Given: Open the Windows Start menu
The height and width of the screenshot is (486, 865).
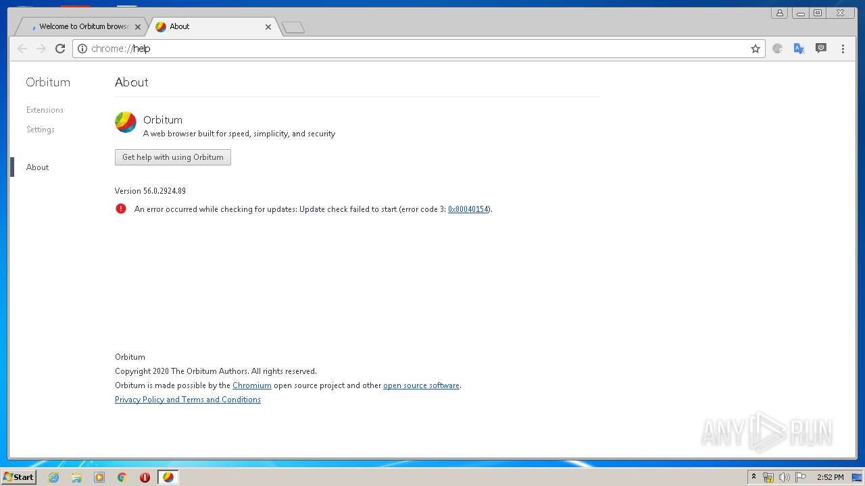Looking at the screenshot, I should [x=18, y=477].
